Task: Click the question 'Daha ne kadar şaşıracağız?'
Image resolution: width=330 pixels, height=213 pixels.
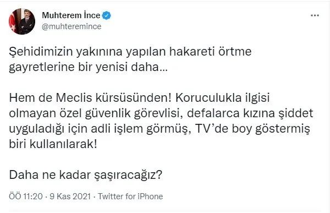Action: [x=85, y=175]
